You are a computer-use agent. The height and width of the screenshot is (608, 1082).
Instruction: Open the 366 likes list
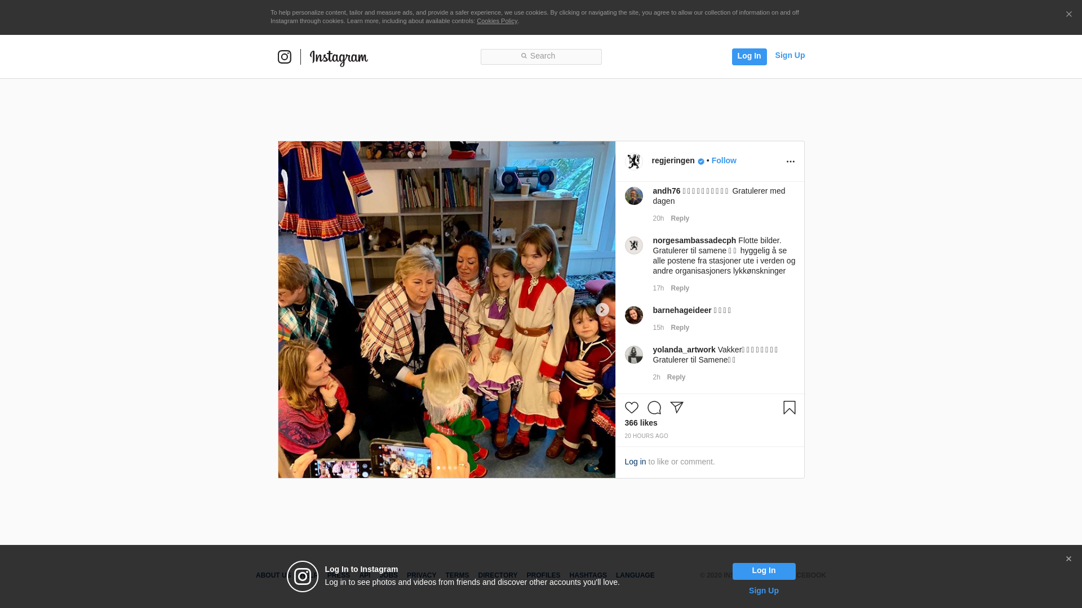pos(641,423)
